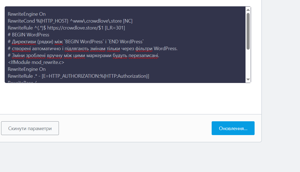Click the RewriteRule HTTP_AUTHORIZATION line
This screenshot has width=300, height=172.
click(x=78, y=76)
